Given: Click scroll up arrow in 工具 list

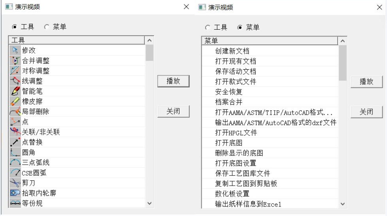Looking at the screenshot, I should click(149, 40).
